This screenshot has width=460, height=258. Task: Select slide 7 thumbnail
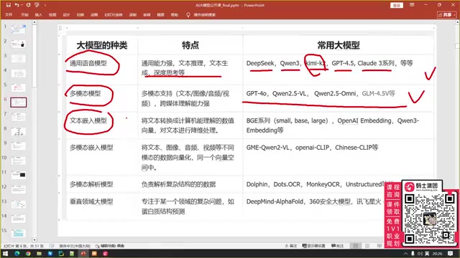point(18,117)
